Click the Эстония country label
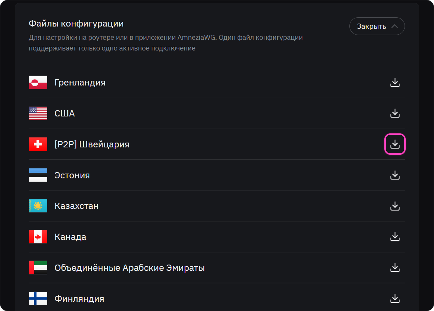Image resolution: width=434 pixels, height=311 pixels. point(72,175)
